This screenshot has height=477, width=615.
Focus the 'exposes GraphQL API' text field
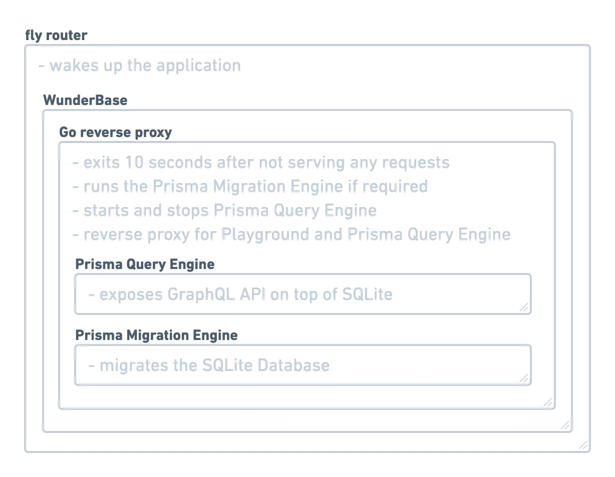tap(302, 294)
